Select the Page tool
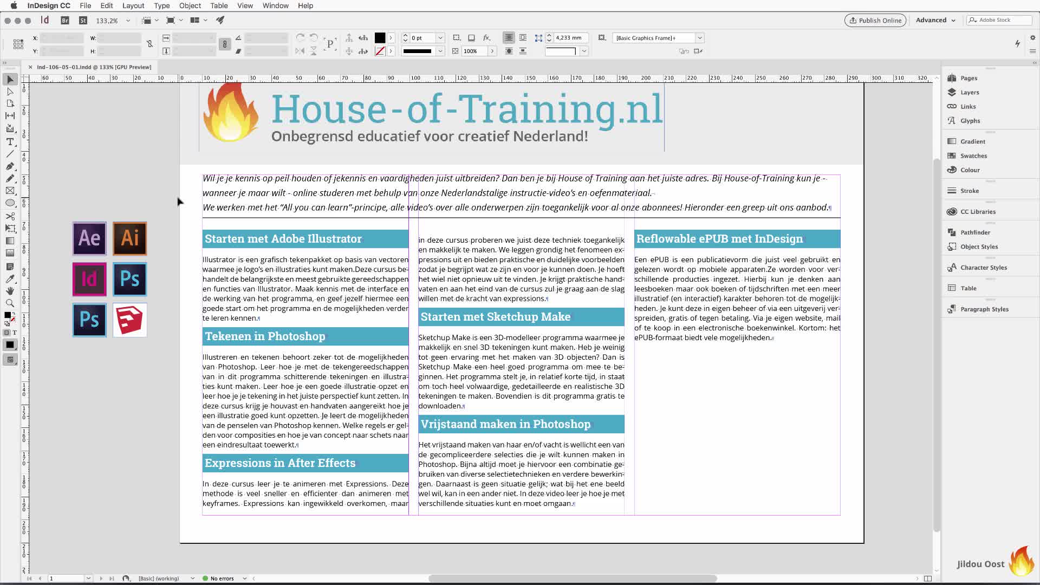Screen dimensions: 1040x585 [x=10, y=103]
